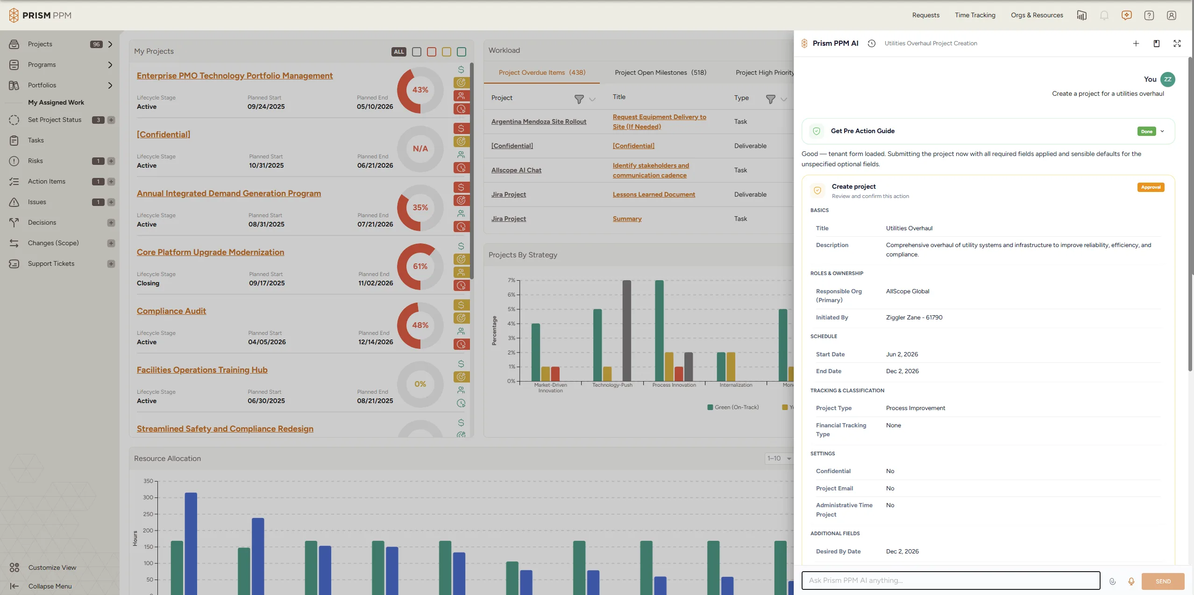Click budget dollar icon for Compliance Audit
The width and height of the screenshot is (1194, 595).
coord(461,305)
